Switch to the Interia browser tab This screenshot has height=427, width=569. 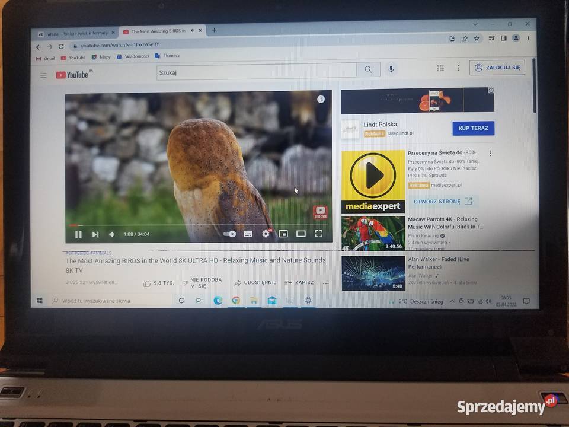point(77,33)
